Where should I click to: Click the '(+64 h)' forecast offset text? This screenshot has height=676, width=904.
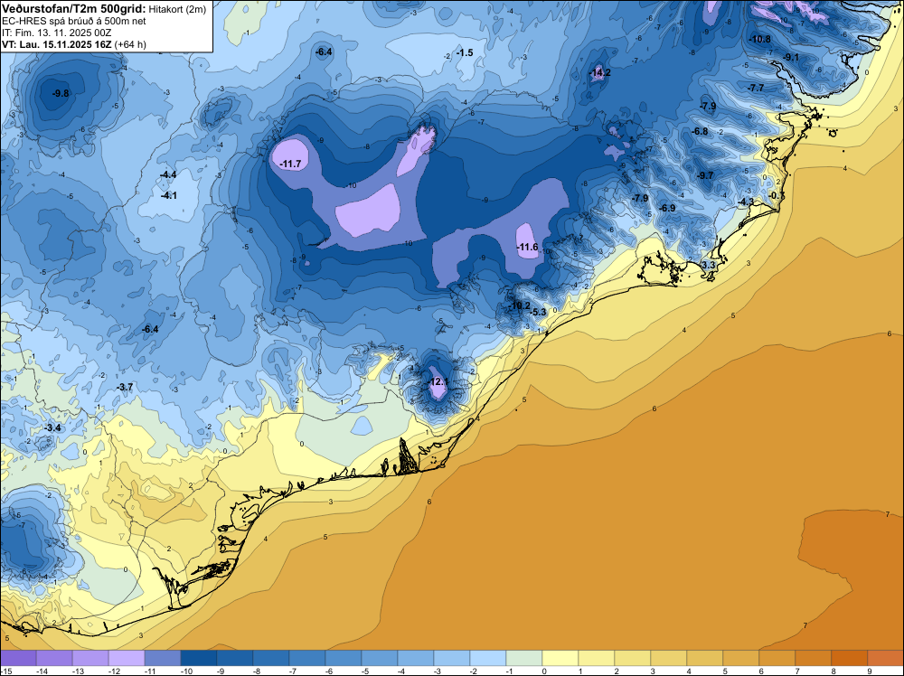[x=130, y=44]
